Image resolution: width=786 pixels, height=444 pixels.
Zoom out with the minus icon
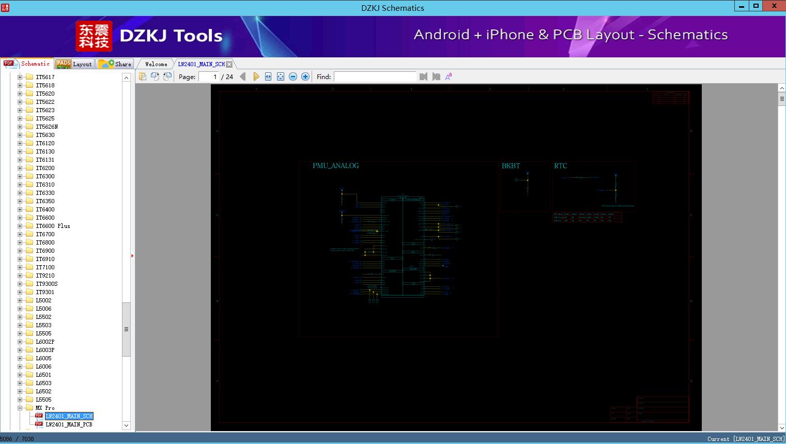pos(293,76)
